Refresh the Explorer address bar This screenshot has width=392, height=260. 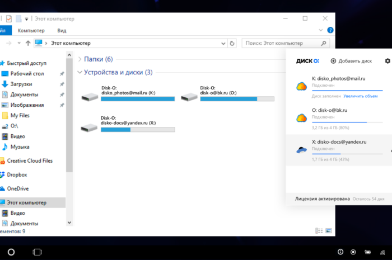click(232, 43)
